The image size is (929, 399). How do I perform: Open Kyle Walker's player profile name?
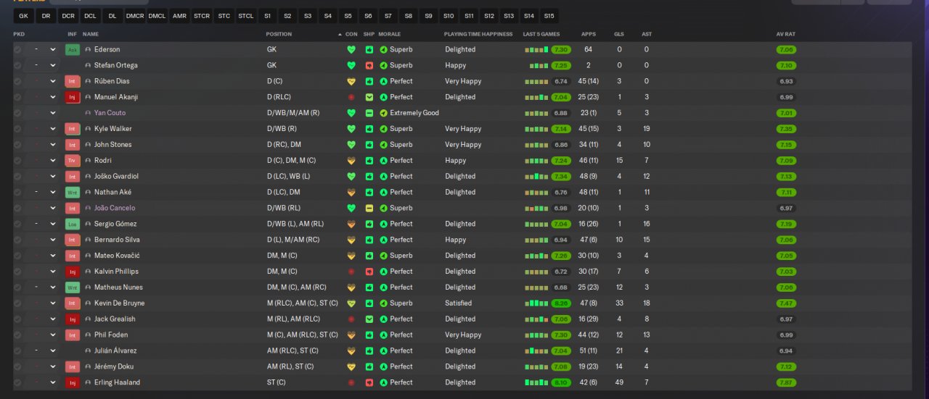113,129
